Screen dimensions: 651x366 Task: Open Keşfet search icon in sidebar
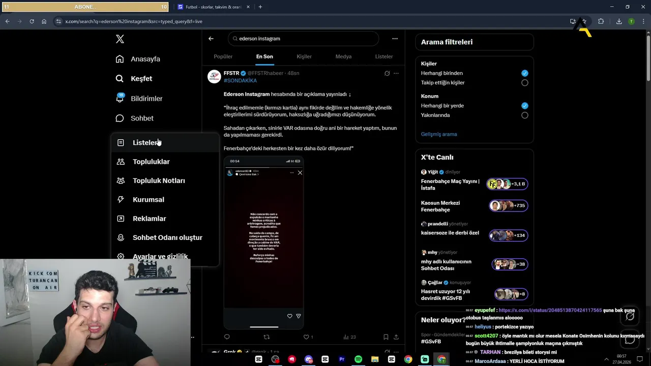pos(120,79)
